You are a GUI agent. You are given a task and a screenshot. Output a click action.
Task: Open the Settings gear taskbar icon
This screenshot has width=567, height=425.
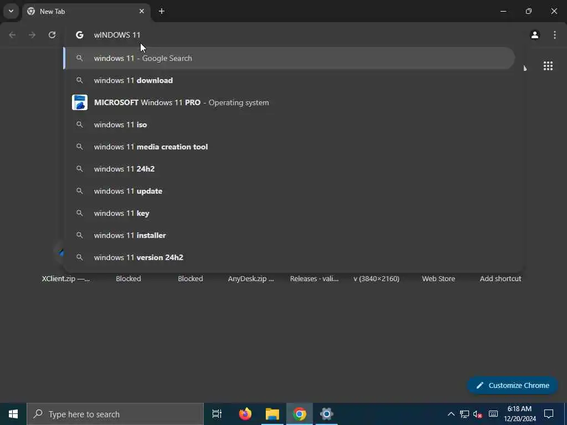(x=327, y=414)
